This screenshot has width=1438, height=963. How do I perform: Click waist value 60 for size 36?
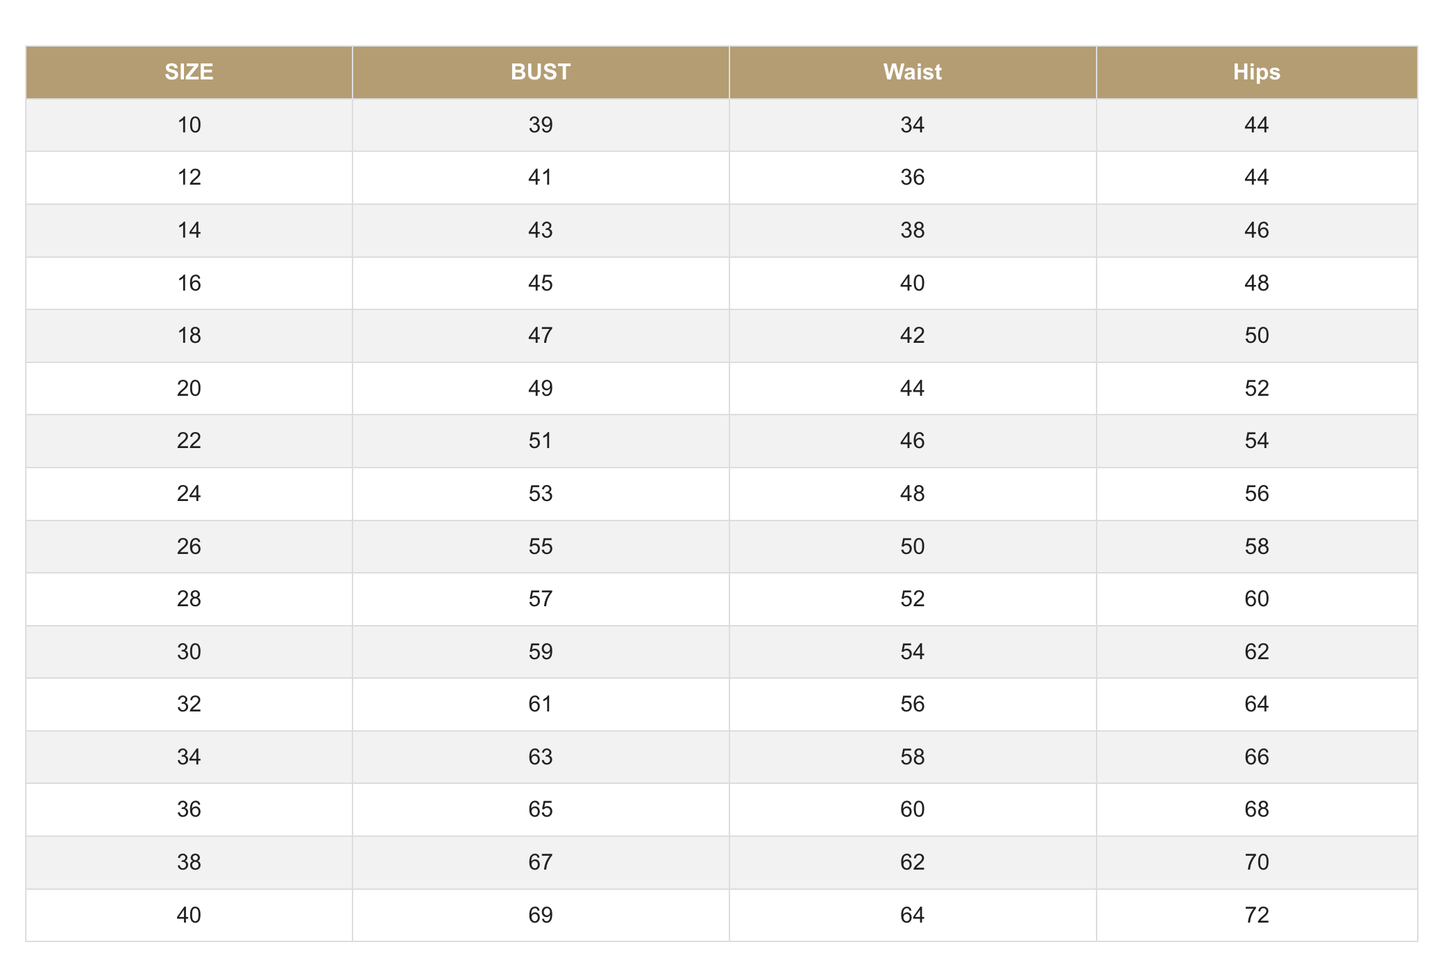tap(913, 810)
